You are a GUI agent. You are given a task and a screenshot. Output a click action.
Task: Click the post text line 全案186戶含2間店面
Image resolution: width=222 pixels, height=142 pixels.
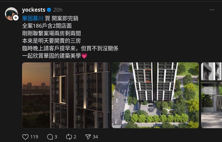point(47,26)
